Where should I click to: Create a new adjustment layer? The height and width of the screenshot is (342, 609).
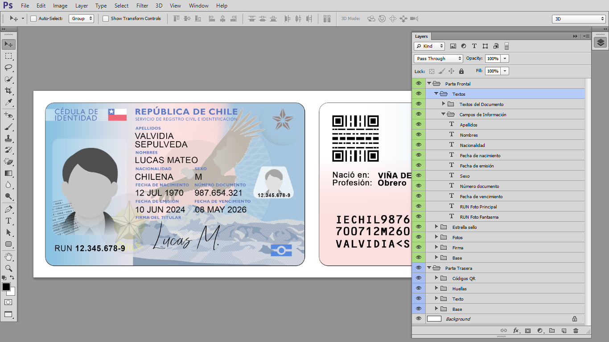[540, 330]
